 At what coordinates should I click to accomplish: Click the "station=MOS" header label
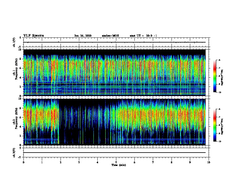click(x=110, y=36)
